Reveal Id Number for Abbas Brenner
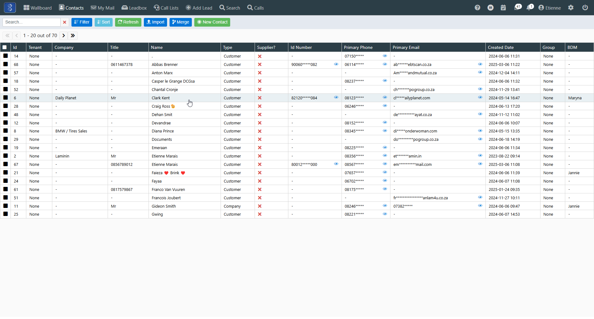The width and height of the screenshot is (594, 319). [x=336, y=64]
